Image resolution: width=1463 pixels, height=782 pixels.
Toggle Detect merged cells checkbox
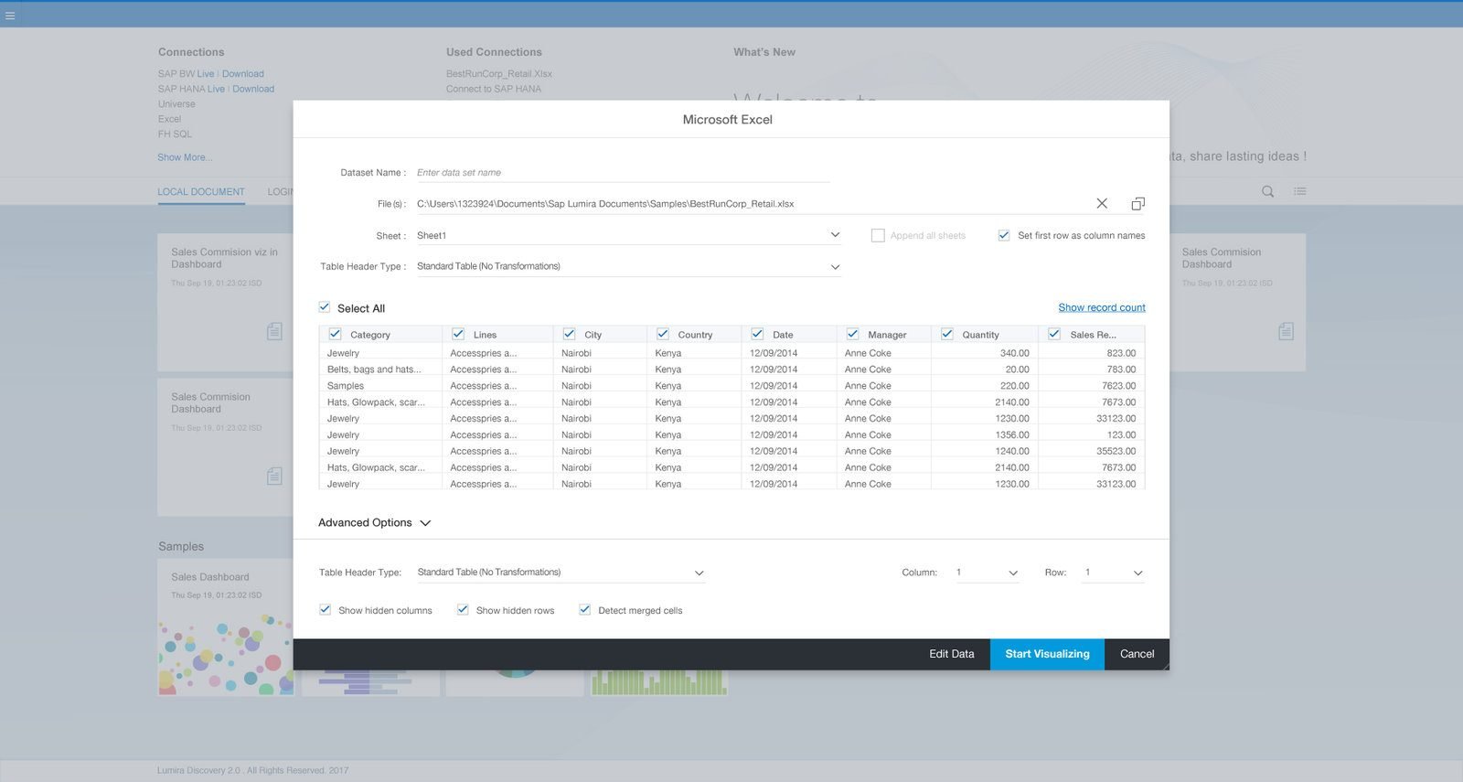point(584,609)
